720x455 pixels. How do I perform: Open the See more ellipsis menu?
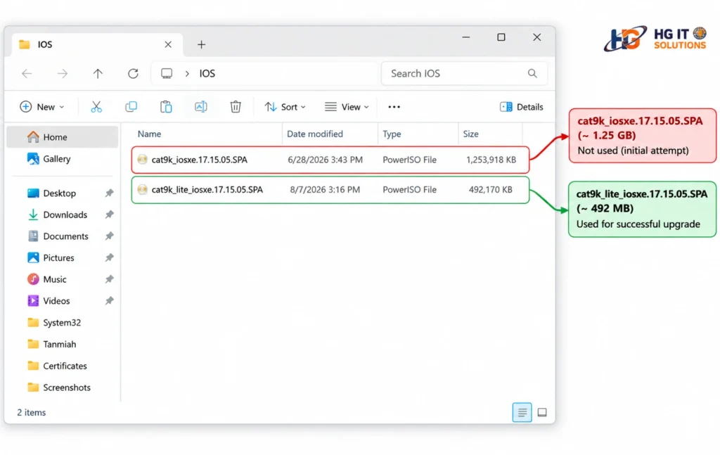(x=394, y=107)
